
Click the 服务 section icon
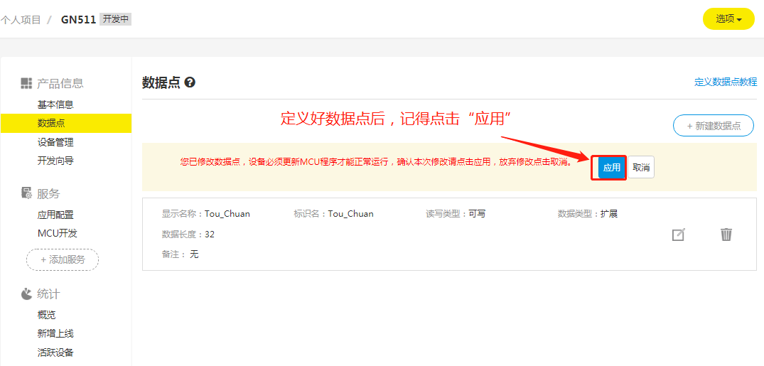click(x=26, y=193)
